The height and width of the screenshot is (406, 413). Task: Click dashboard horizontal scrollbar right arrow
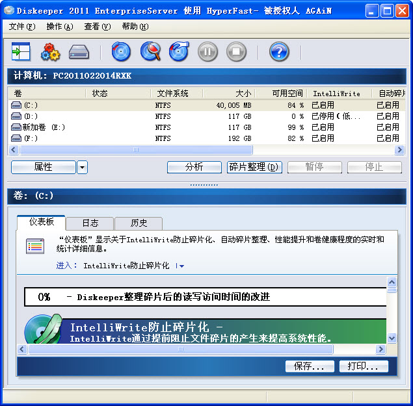tap(380, 349)
